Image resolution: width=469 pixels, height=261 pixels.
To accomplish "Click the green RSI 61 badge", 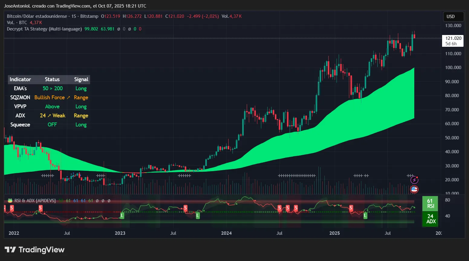I will coord(430,203).
